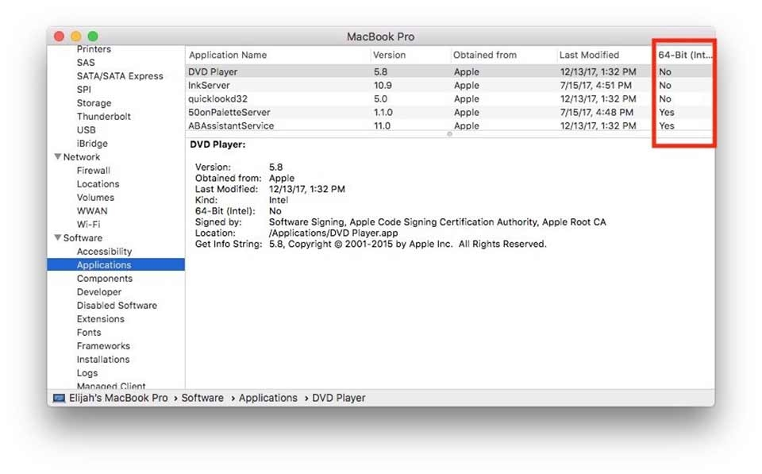762x474 pixels.
Task: Open Accessibility under Software
Action: [104, 252]
